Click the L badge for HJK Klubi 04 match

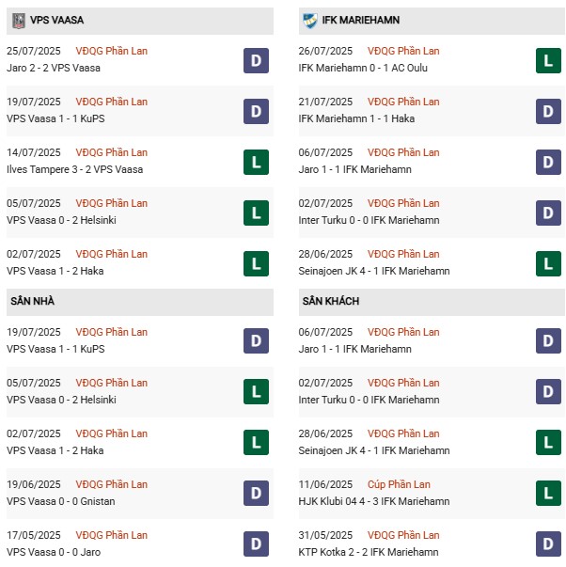click(549, 493)
